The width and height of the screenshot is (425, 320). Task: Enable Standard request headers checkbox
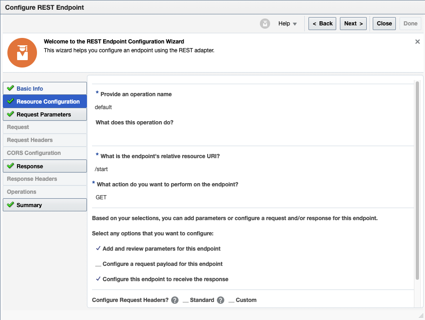click(x=185, y=300)
